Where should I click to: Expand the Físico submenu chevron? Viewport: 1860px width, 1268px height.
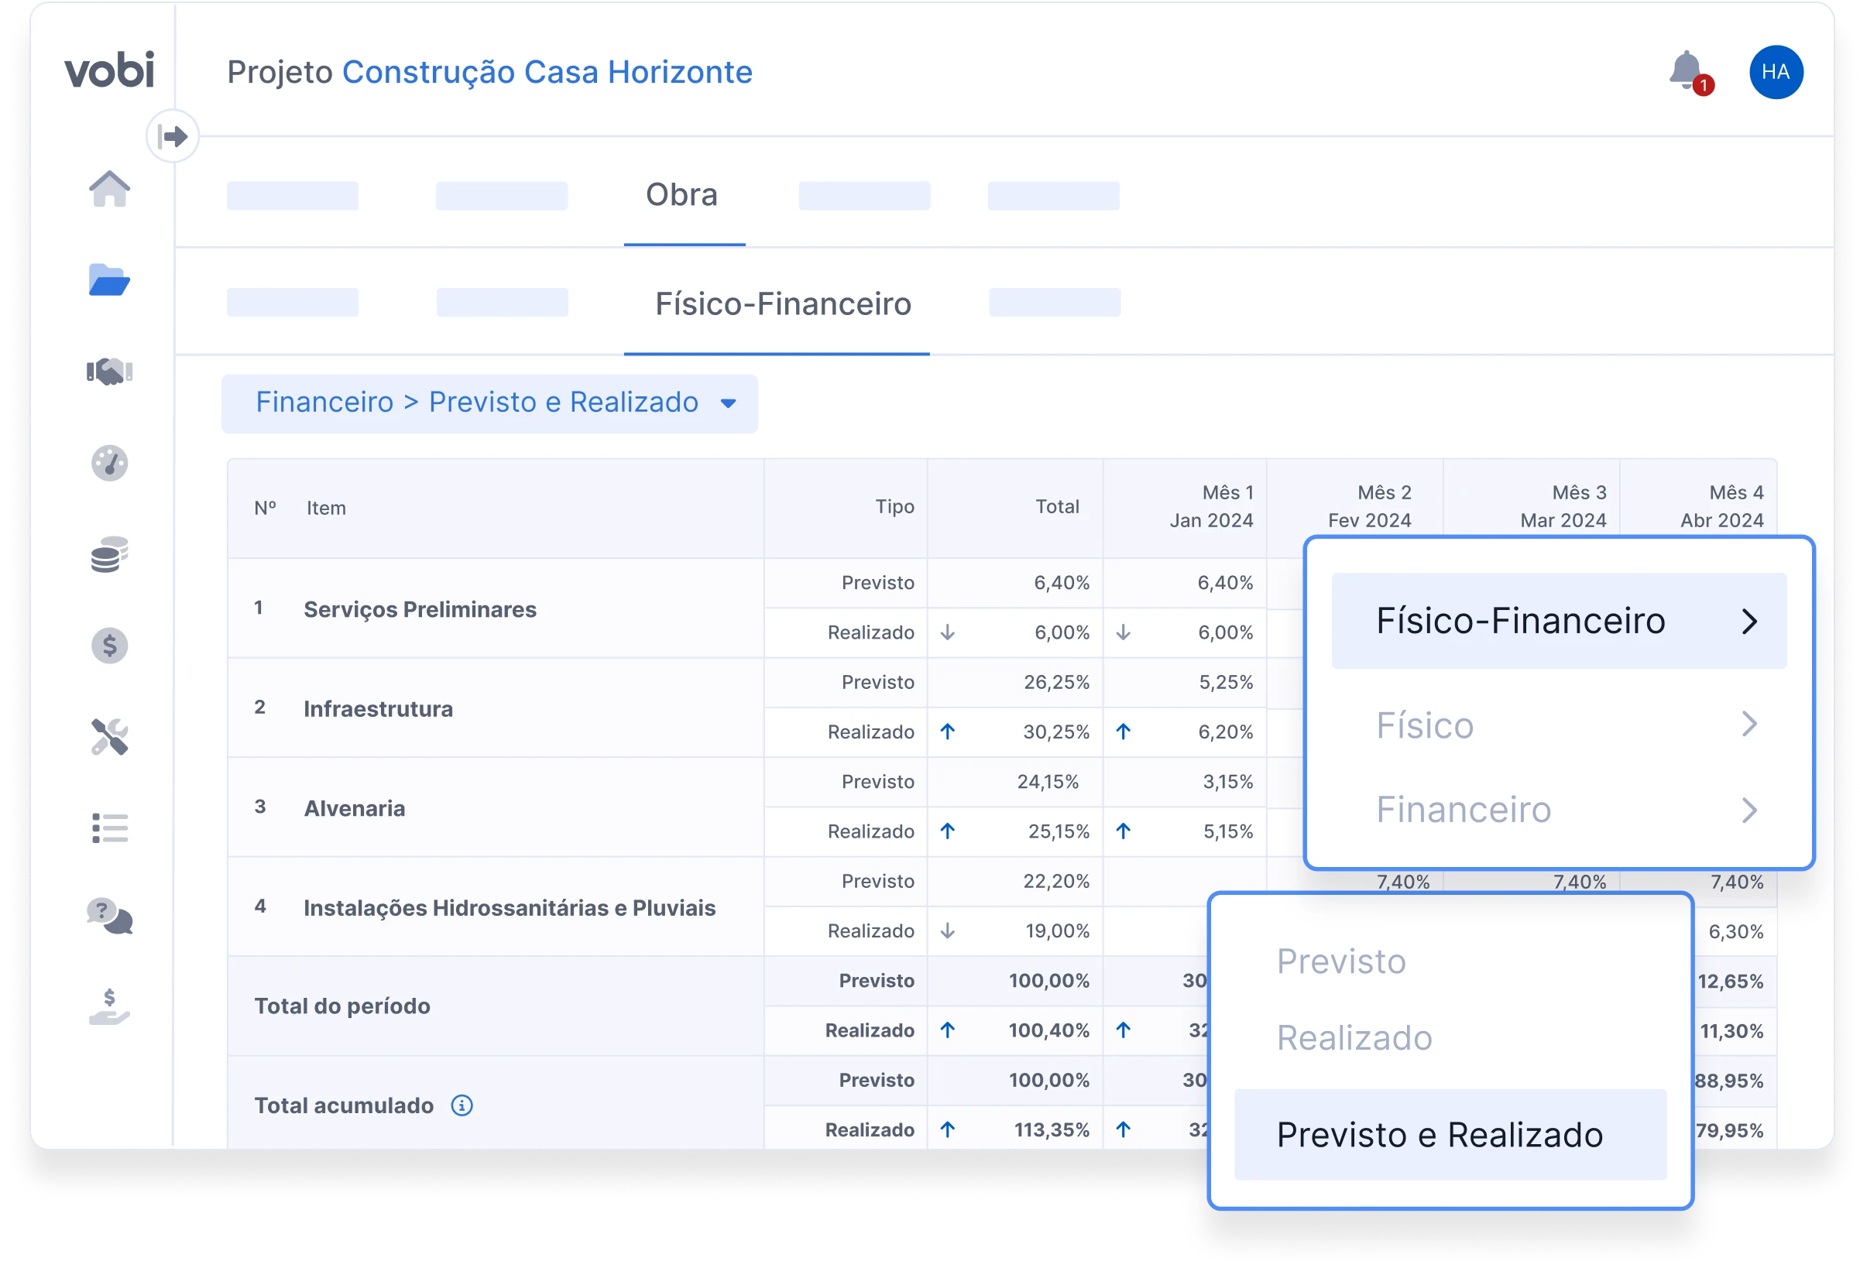tap(1749, 725)
